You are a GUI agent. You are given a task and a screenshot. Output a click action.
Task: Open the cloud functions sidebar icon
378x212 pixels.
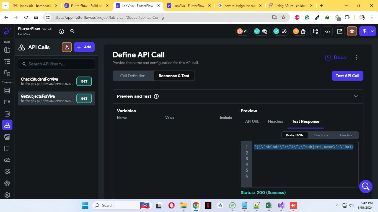pyautogui.click(x=7, y=160)
